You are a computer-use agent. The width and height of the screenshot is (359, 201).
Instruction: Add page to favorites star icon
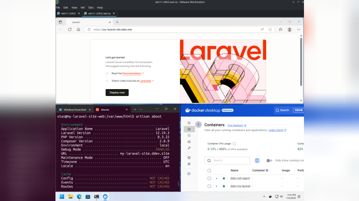(x=270, y=30)
